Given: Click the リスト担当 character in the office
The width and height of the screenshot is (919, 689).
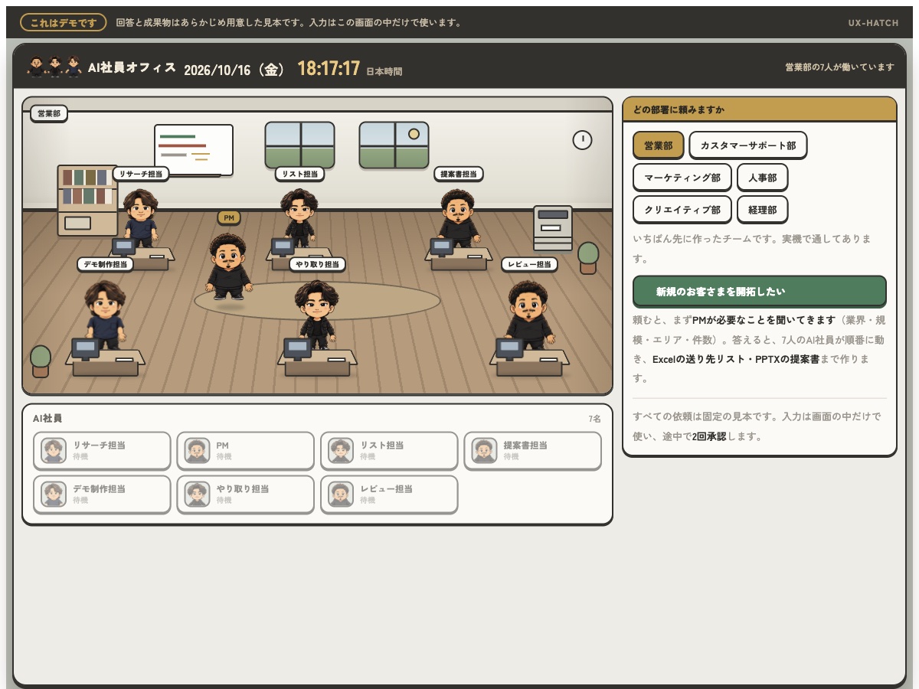Looking at the screenshot, I should pyautogui.click(x=299, y=217).
